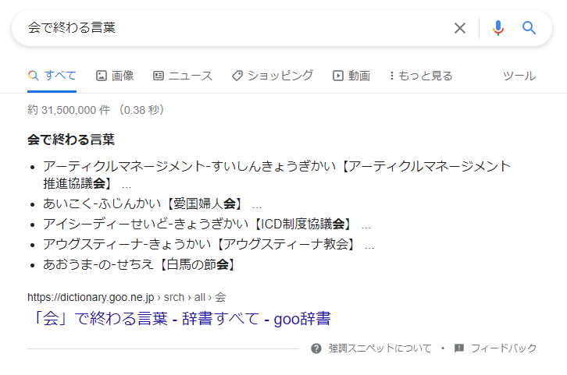
Task: Click the feedback flag icon
Action: tap(459, 348)
